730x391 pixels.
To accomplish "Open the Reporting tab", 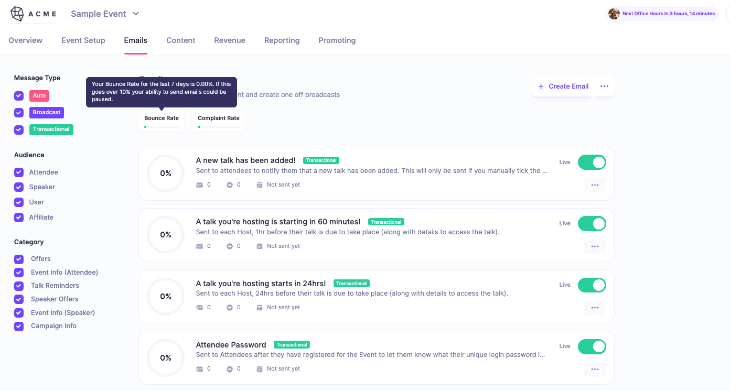I will [282, 40].
